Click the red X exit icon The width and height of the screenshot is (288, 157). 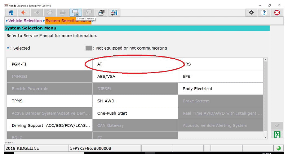click(x=277, y=13)
